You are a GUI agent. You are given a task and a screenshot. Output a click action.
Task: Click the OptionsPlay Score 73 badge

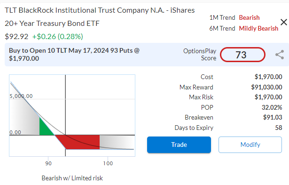(242, 55)
